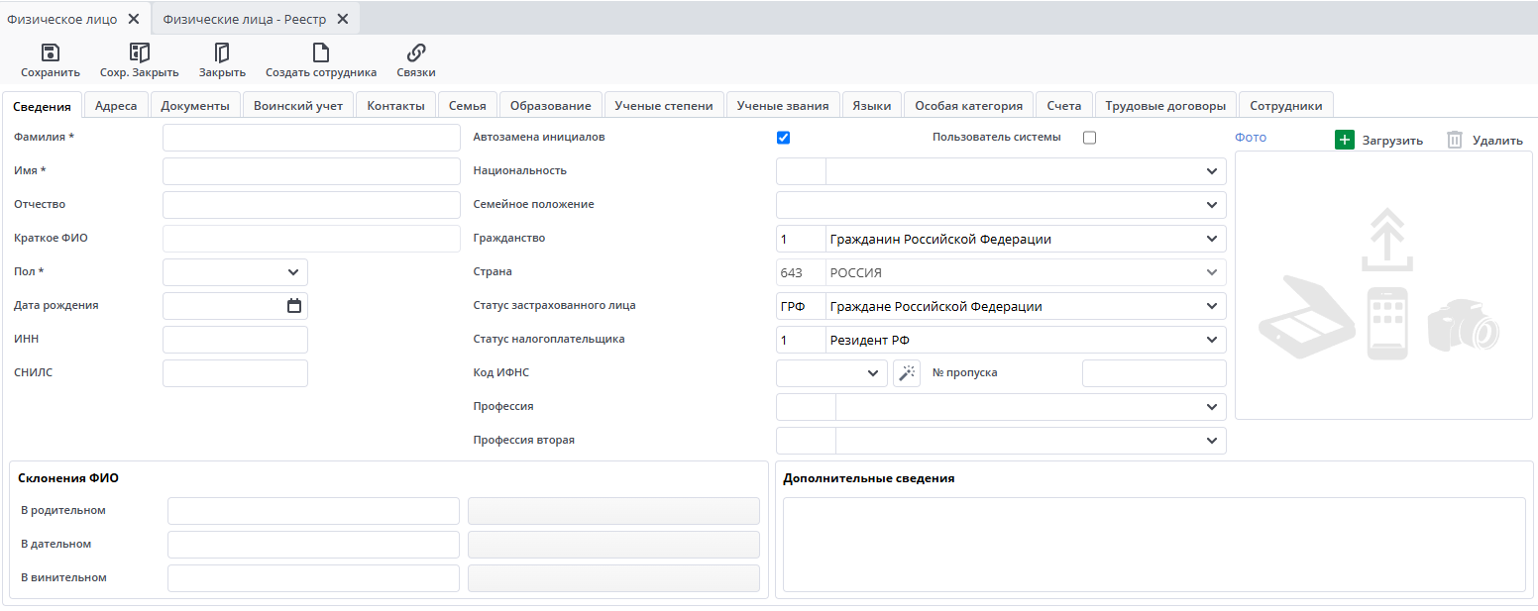Image resolution: width=1538 pixels, height=611 pixels.
Task: Expand the Гражданство dropdown list
Action: point(1211,239)
